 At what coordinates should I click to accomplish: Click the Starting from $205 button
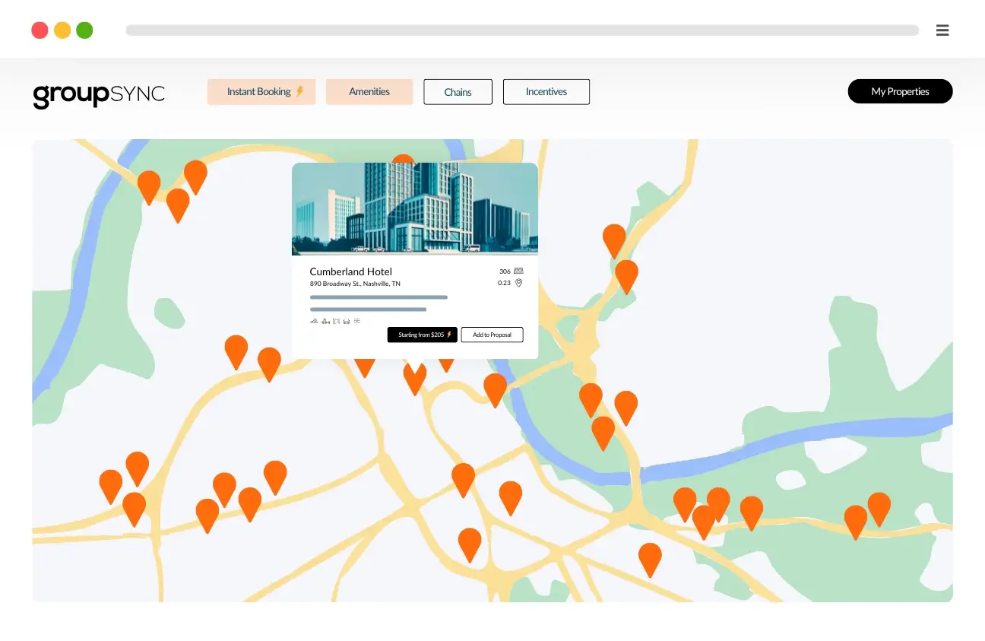coord(423,335)
